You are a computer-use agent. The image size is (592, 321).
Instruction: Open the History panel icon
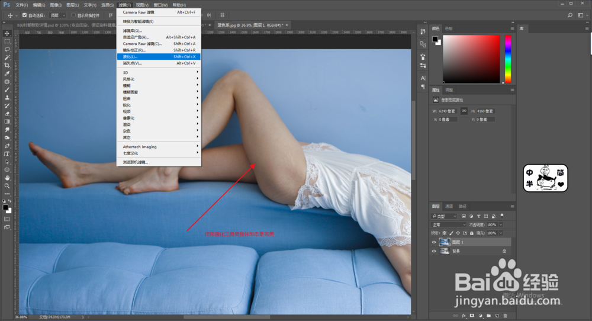[423, 32]
